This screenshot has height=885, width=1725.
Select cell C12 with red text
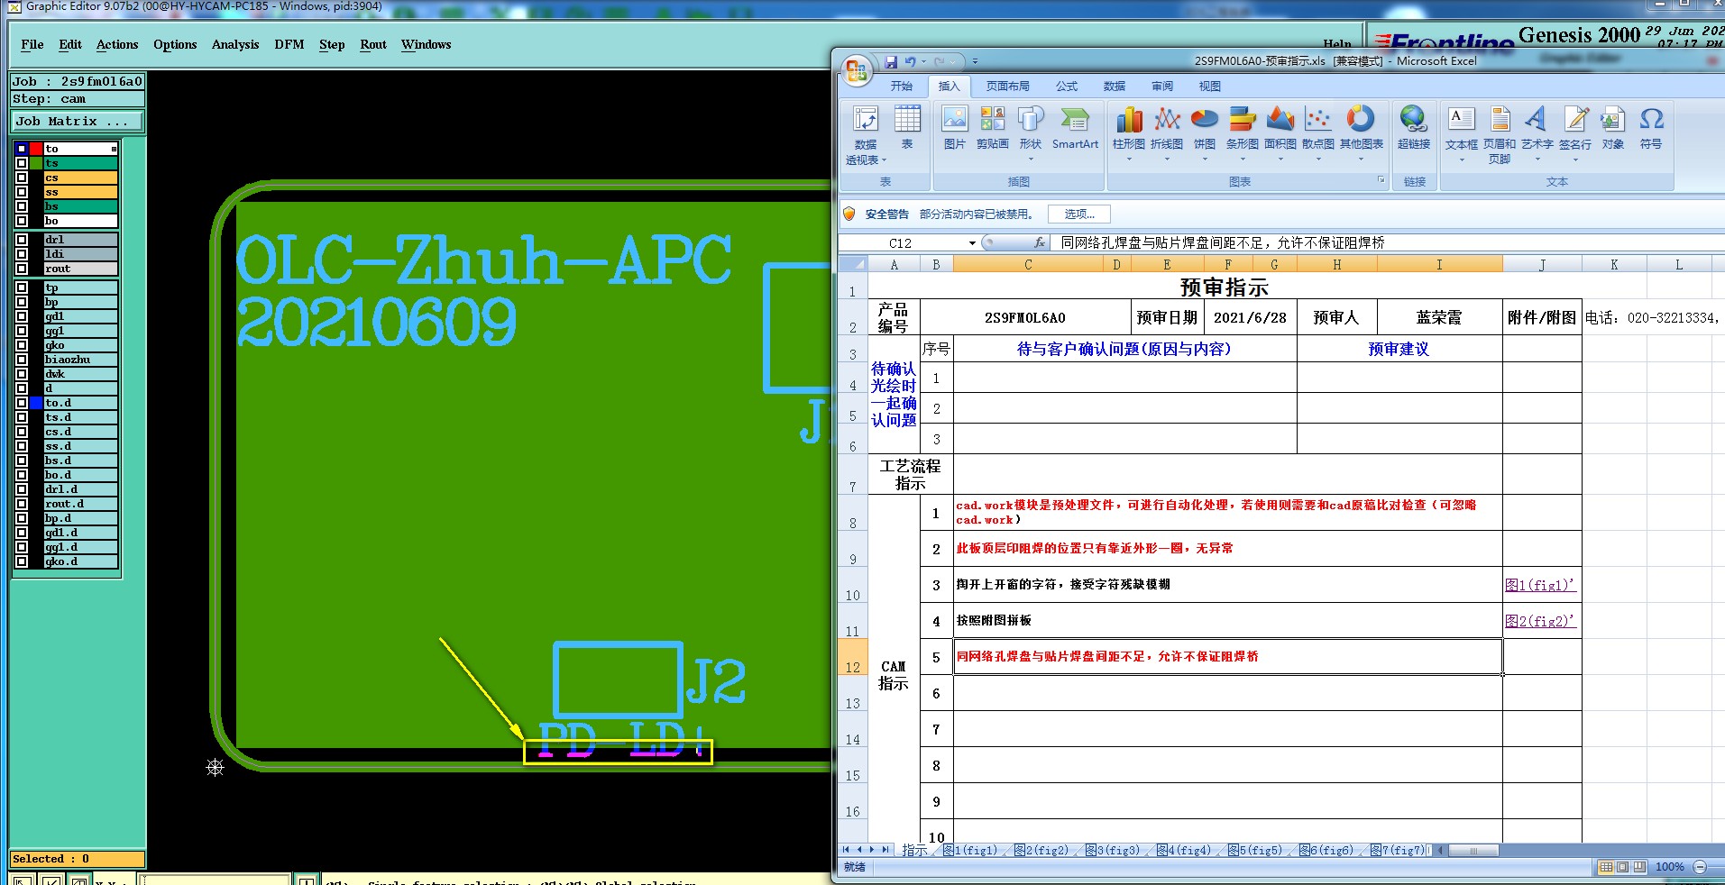1227,656
